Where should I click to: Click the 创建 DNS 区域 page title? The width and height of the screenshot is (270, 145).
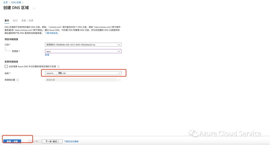click(x=16, y=8)
